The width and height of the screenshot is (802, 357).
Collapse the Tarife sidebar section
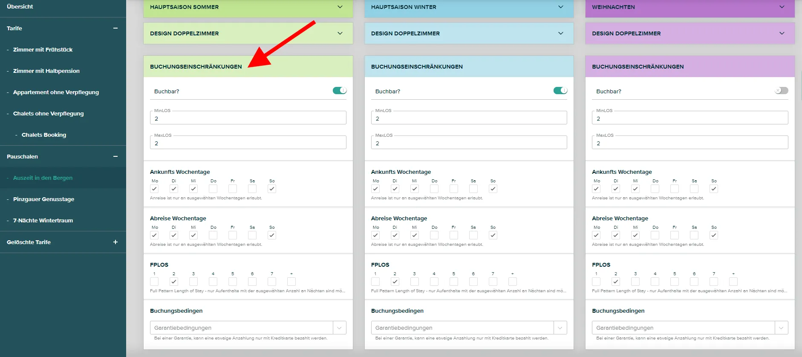coord(115,28)
